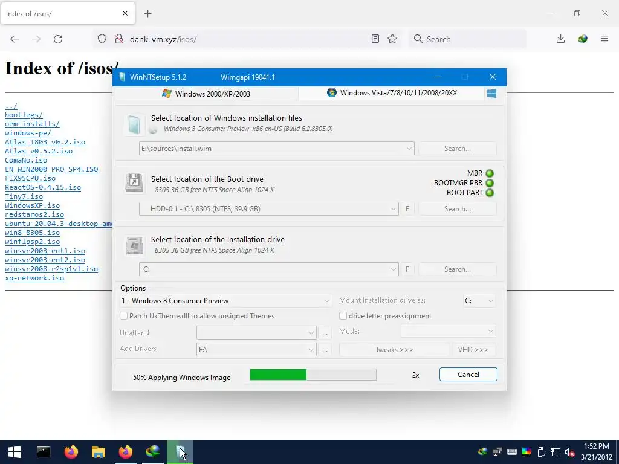This screenshot has height=464, width=619.
Task: Bookmark this page with the star icon
Action: [x=392, y=39]
